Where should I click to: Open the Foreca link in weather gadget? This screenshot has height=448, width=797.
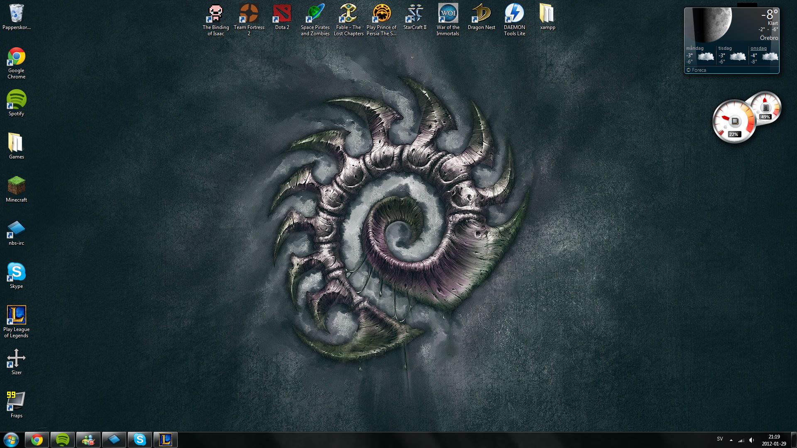[696, 70]
